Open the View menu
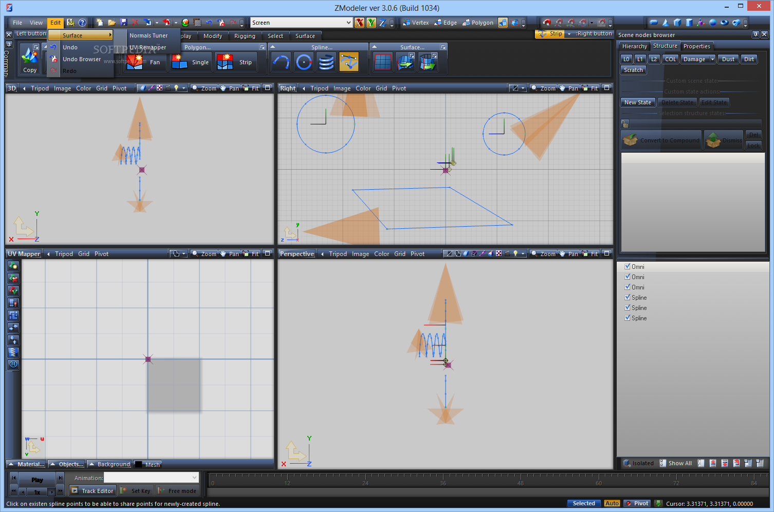This screenshot has width=774, height=512. tap(36, 23)
